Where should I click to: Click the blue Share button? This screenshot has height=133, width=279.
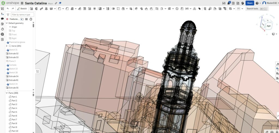pyautogui.click(x=250, y=3)
